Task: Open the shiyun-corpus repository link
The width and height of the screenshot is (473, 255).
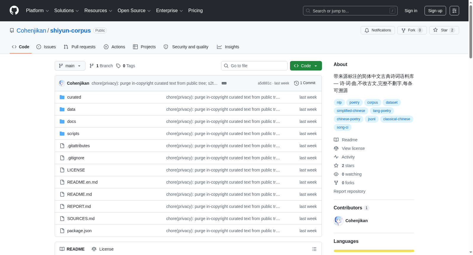Action: tap(70, 31)
